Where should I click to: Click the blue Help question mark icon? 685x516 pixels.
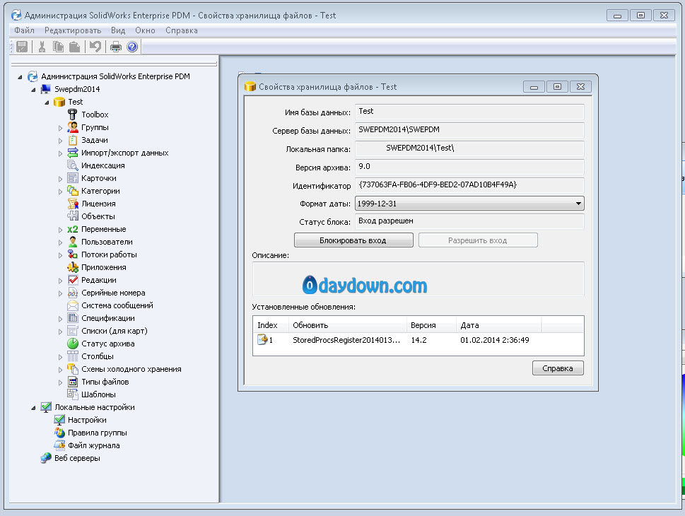(x=132, y=47)
